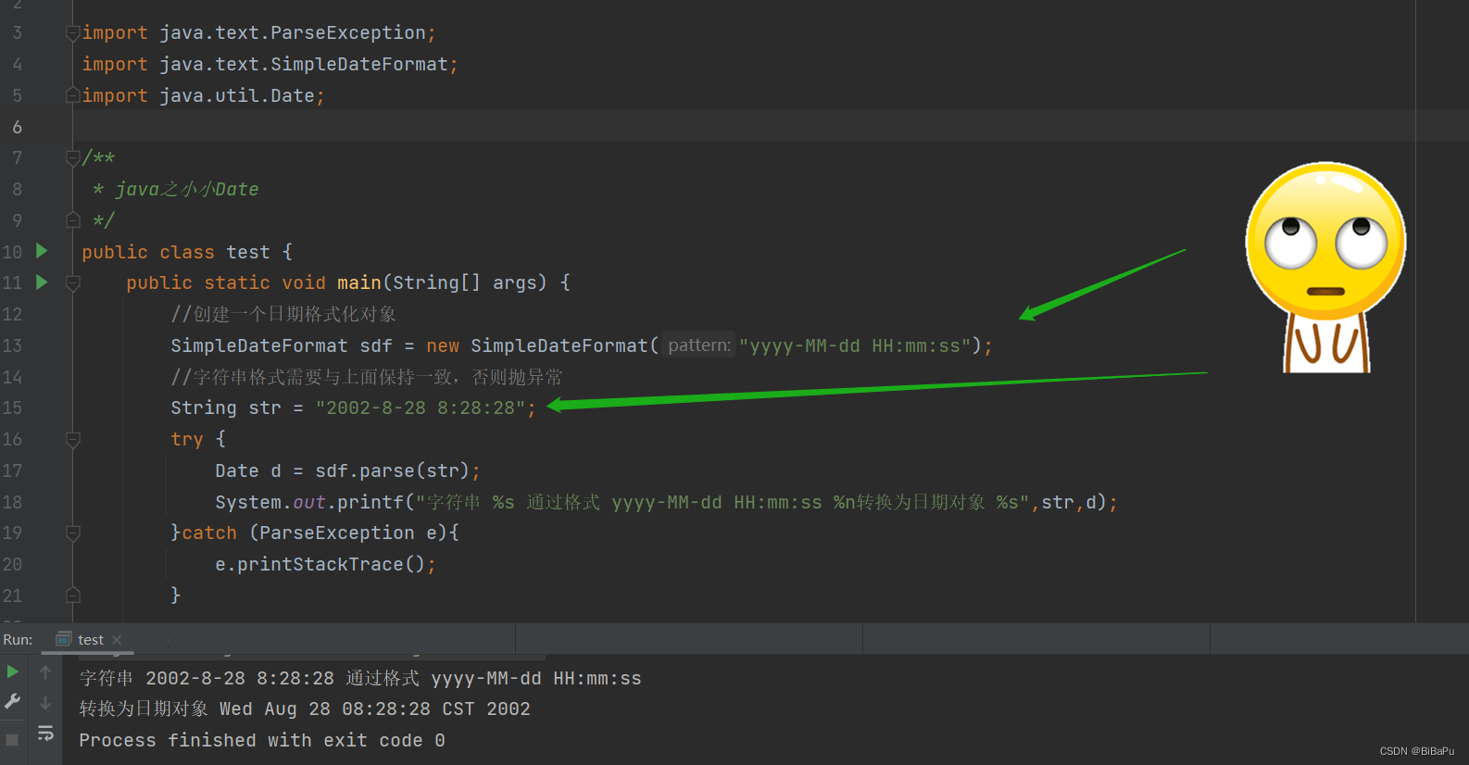Viewport: 1469px width, 765px height.
Task: Click 'SimpleDateFormat' in import on line 4
Action: tap(359, 64)
